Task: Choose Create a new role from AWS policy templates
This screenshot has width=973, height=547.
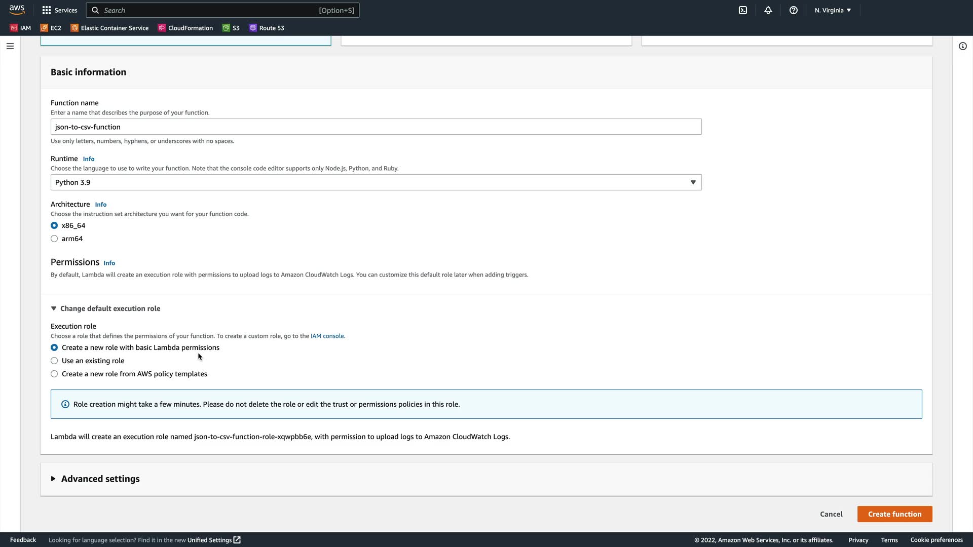Action: click(54, 374)
